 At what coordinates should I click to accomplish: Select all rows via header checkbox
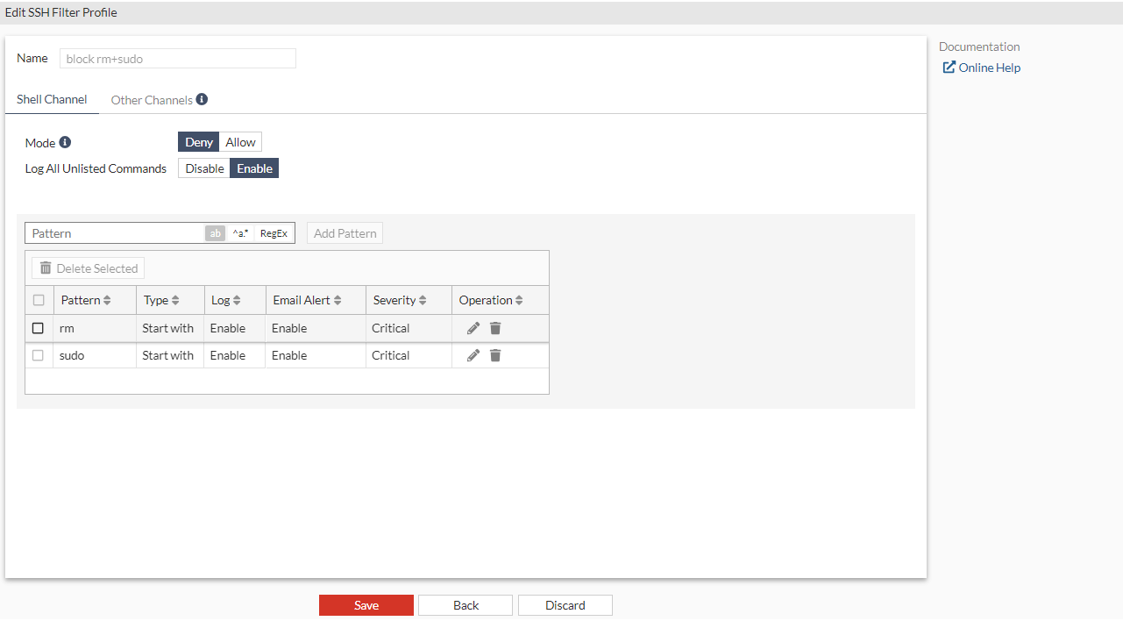coord(38,299)
